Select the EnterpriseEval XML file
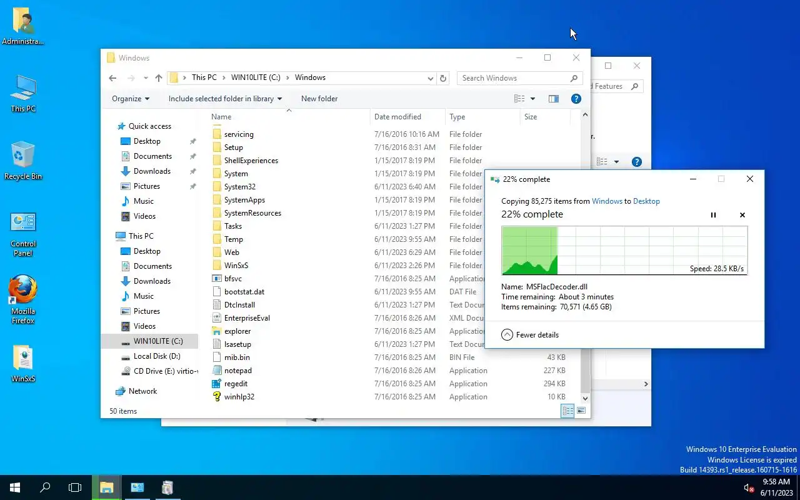 click(247, 318)
